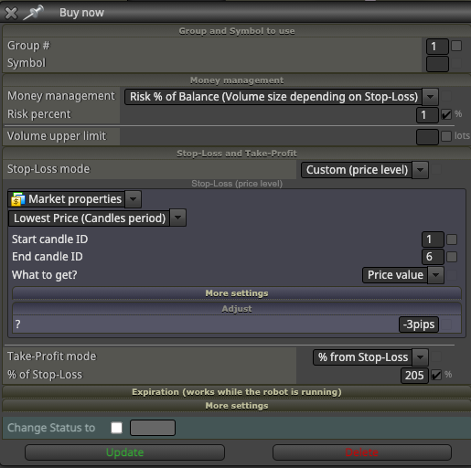Toggle the Risk percent % checkbox

pos(446,115)
